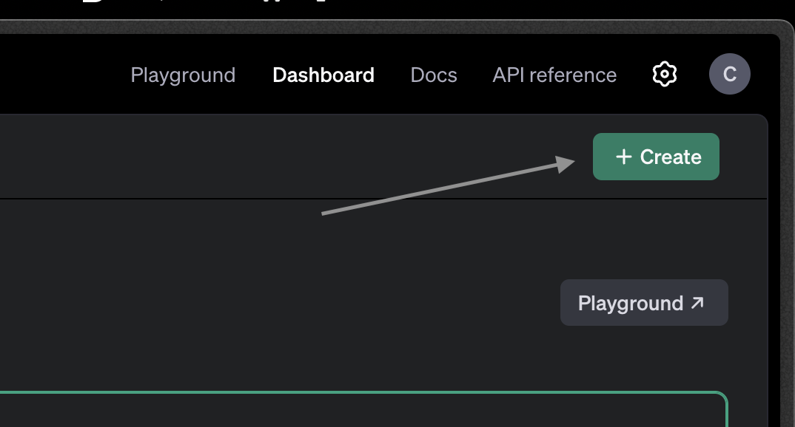Click inside the green outlined content card
795x427 pixels.
pos(363,414)
